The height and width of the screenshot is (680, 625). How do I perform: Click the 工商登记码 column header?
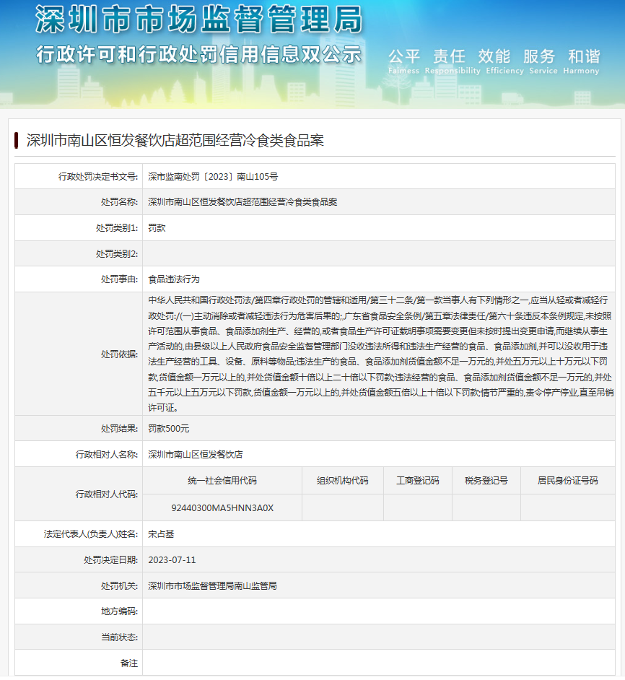pos(418,481)
